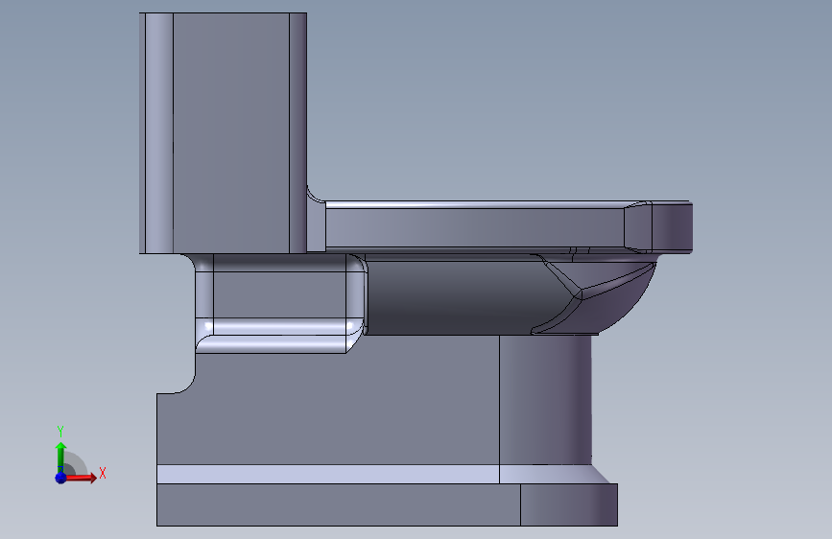Viewport: 832px width, 539px height.
Task: Select the large flat face of the toilet tank
Action: point(231,132)
